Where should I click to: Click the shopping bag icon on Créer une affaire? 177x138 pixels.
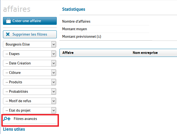tap(8, 21)
